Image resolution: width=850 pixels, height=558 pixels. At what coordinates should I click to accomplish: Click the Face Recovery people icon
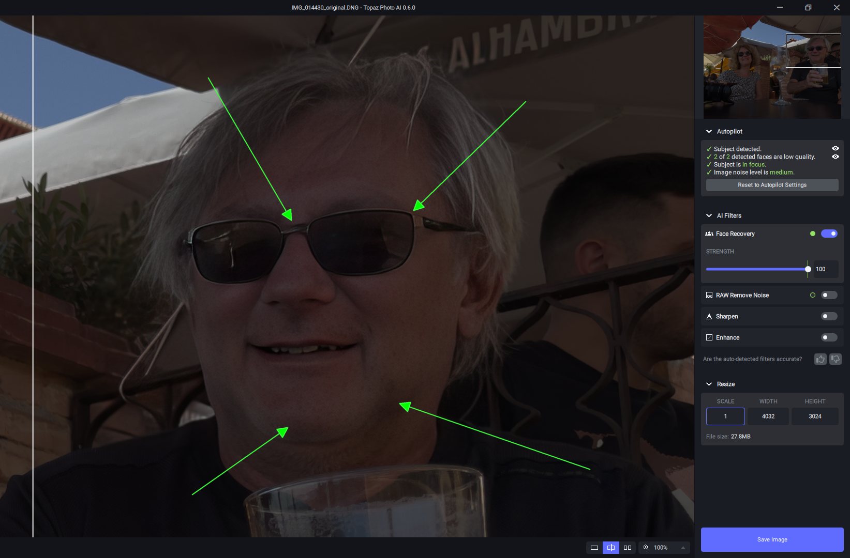(709, 234)
